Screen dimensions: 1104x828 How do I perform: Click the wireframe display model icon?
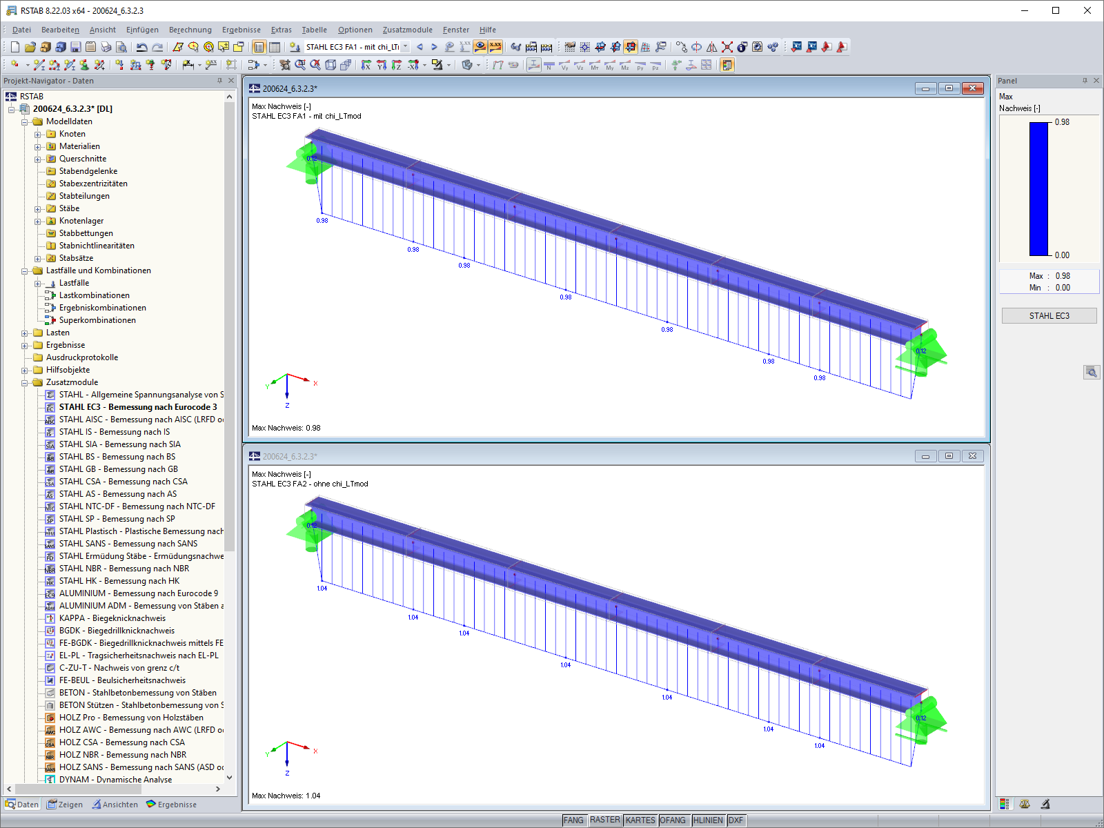[331, 65]
